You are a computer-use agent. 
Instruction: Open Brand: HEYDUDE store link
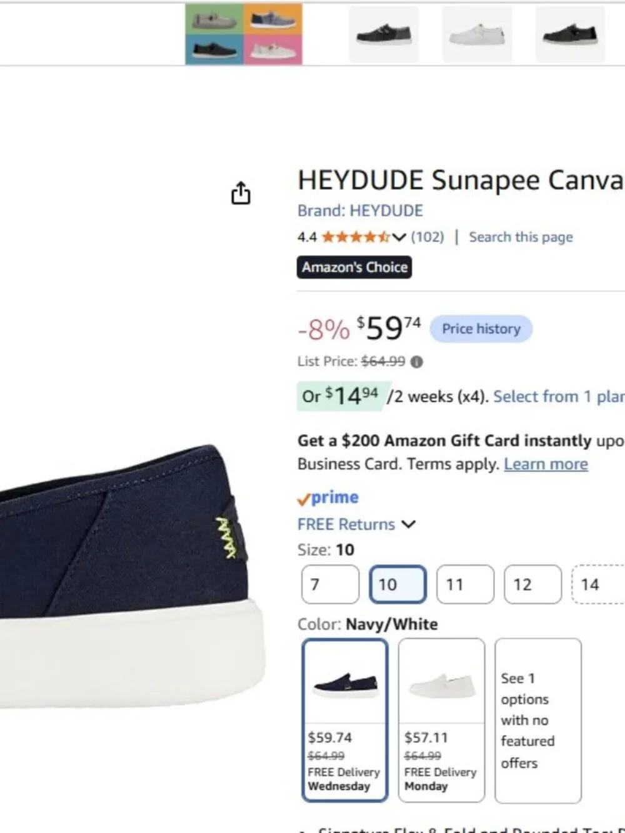point(360,211)
